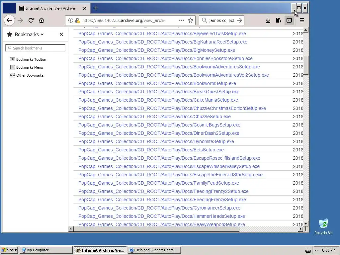The width and height of the screenshot is (340, 255).
Task: Click the Forward navigation arrow
Action: coord(20,20)
